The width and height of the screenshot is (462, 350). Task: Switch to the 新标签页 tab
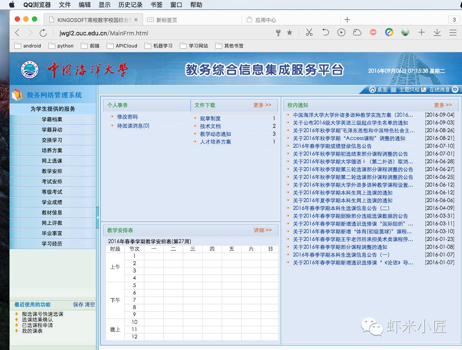(166, 20)
